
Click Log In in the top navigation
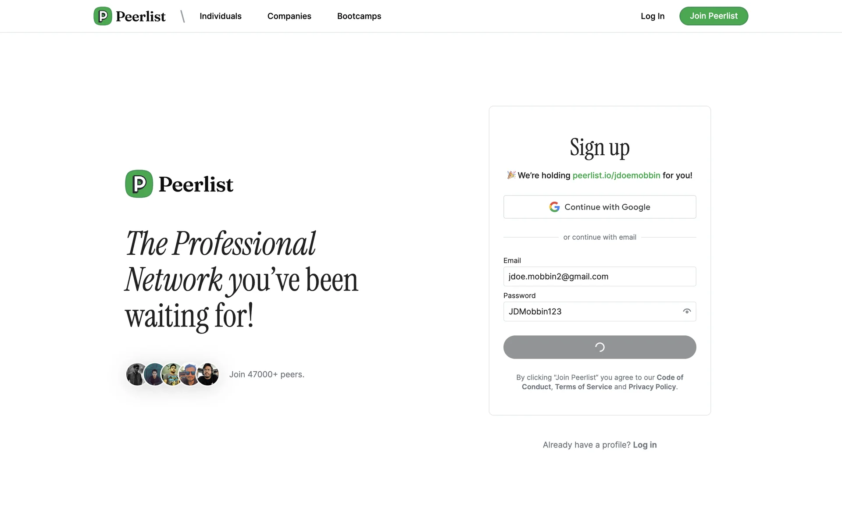coord(653,16)
